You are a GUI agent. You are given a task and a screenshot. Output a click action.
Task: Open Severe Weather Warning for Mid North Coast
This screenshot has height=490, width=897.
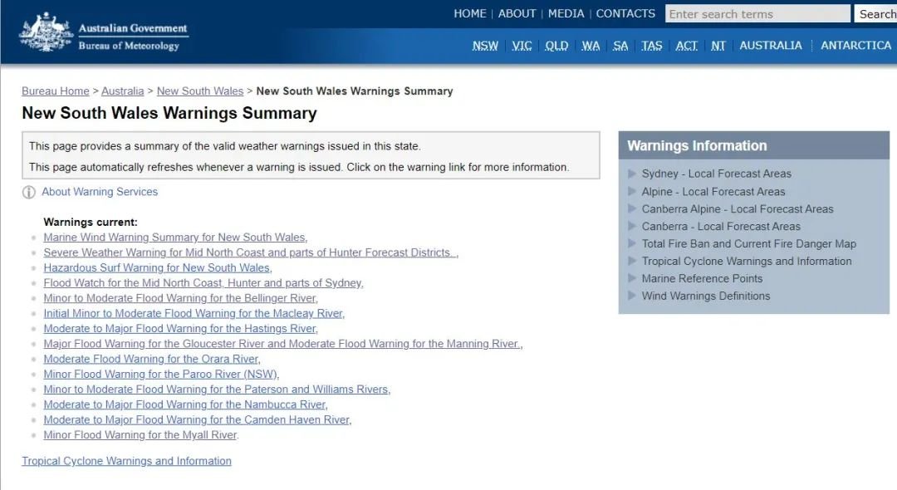pyautogui.click(x=251, y=252)
